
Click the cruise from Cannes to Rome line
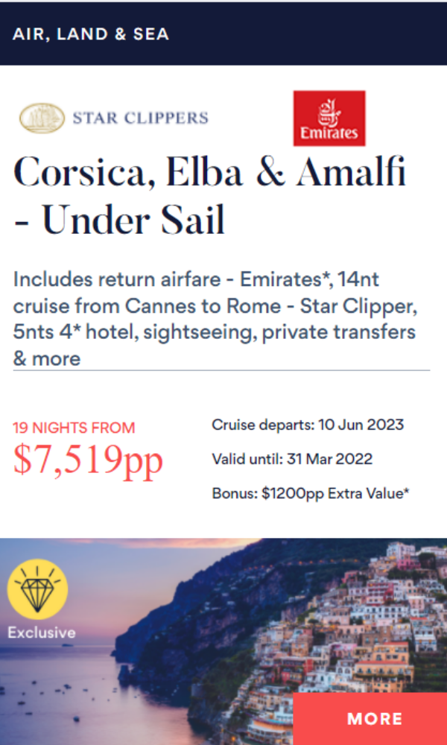[x=215, y=306]
